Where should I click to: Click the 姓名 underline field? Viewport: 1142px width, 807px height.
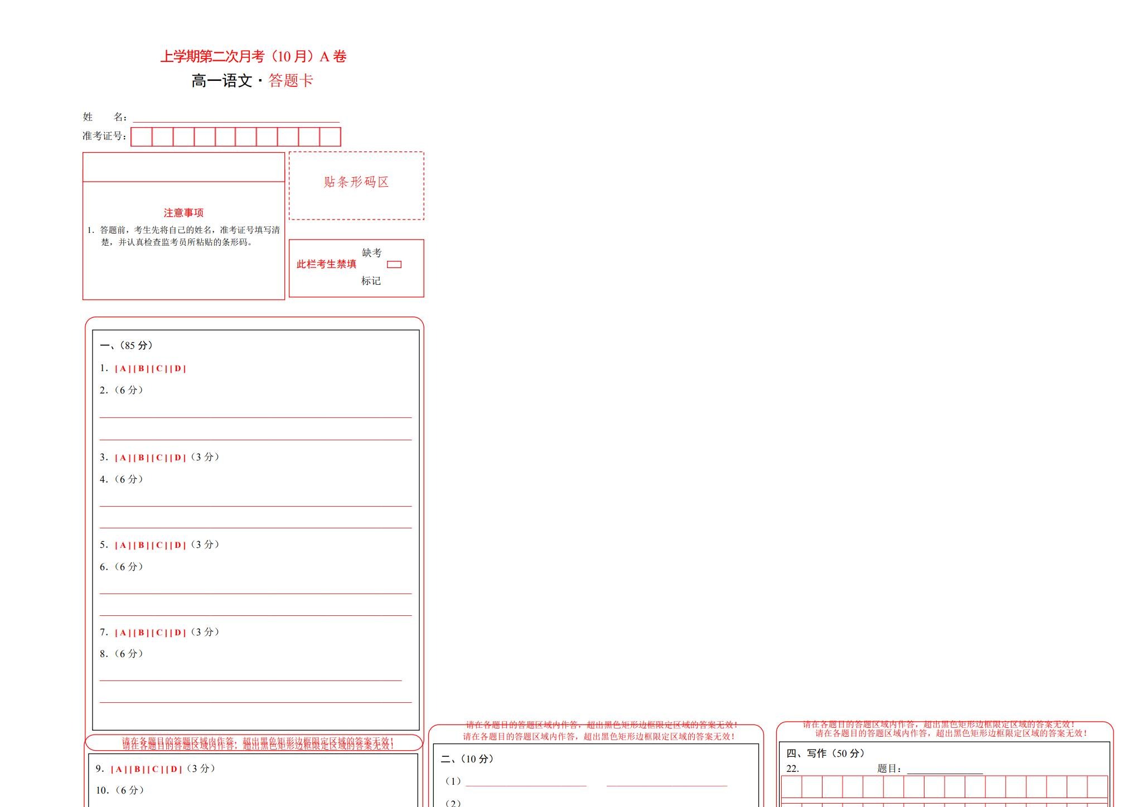236,118
